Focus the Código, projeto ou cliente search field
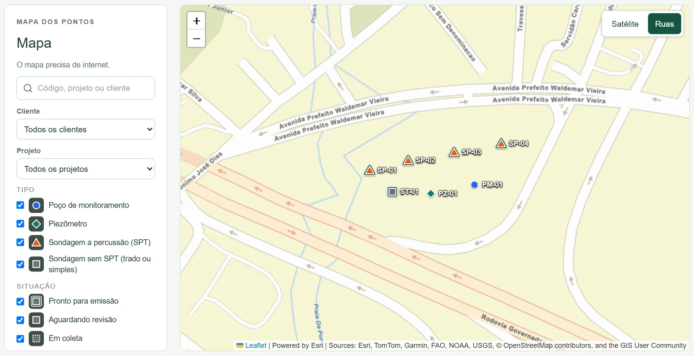The image size is (694, 356). [x=86, y=88]
